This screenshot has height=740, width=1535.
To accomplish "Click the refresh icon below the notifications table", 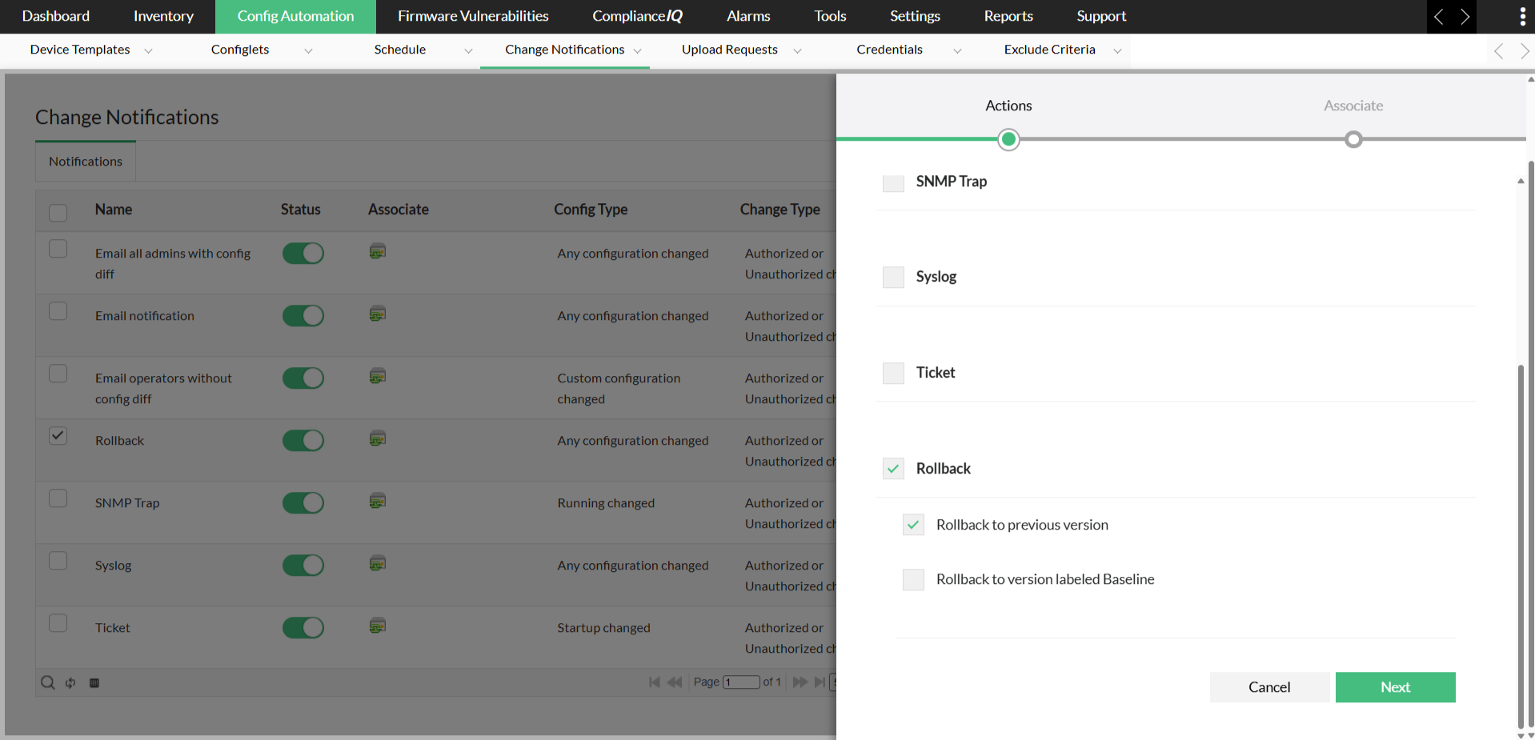I will pos(70,682).
